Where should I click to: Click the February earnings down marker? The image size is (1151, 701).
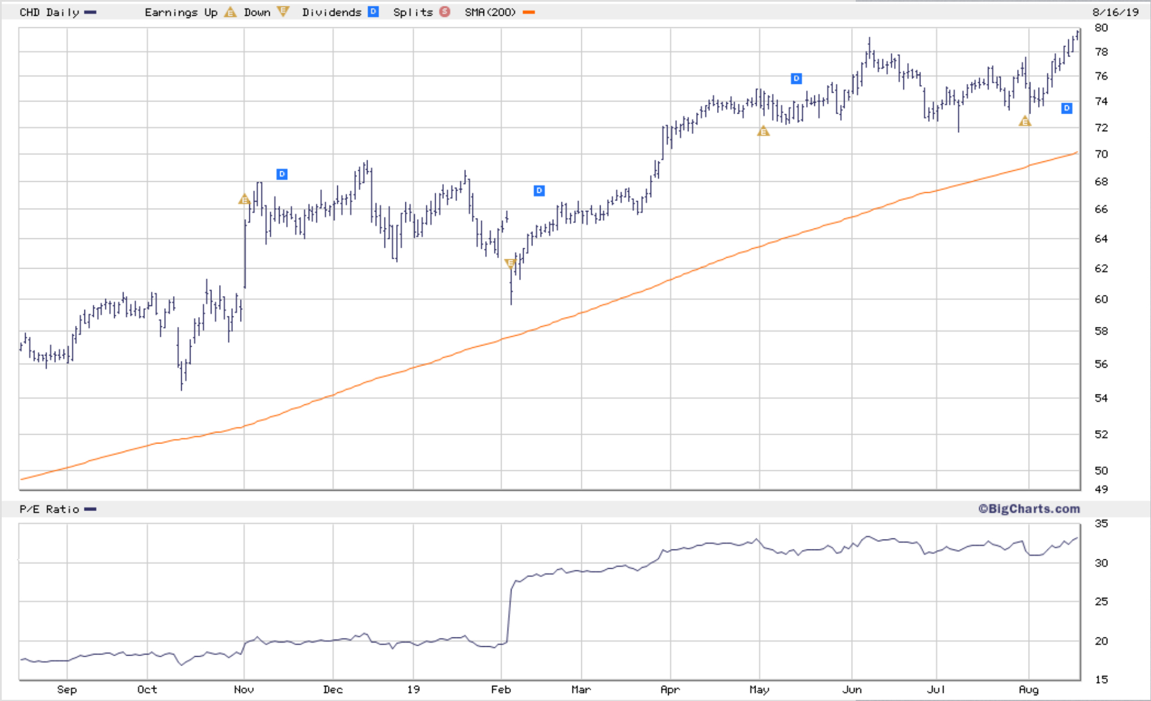pos(510,263)
